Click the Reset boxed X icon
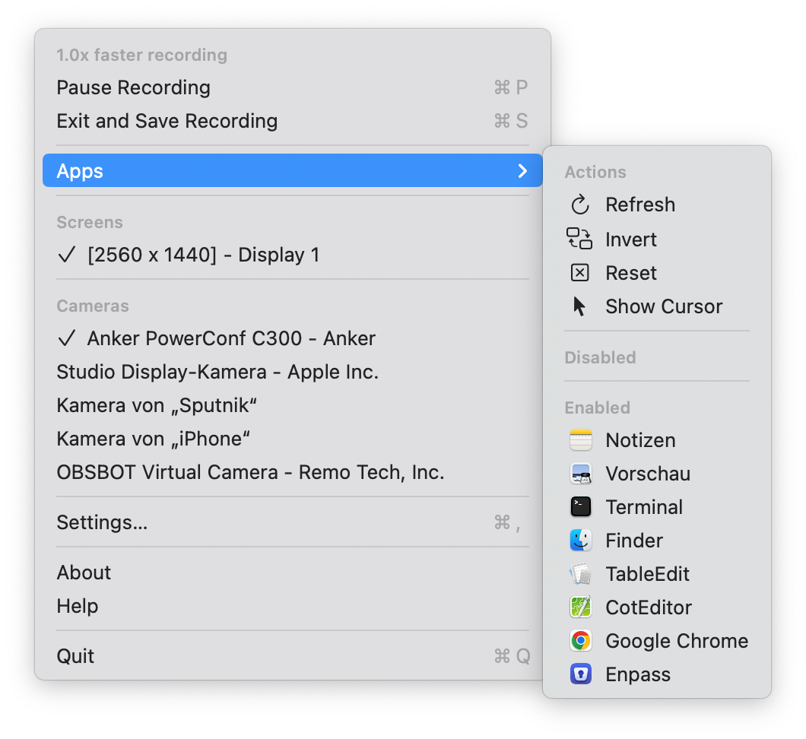806x739 pixels. pyautogui.click(x=580, y=273)
